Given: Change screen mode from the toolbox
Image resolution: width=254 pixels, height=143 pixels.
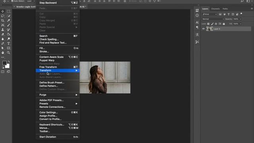Looking at the screenshot, I should 8,71.
